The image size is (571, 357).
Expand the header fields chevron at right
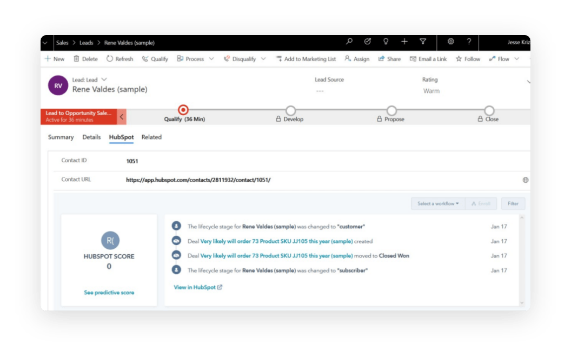[528, 82]
